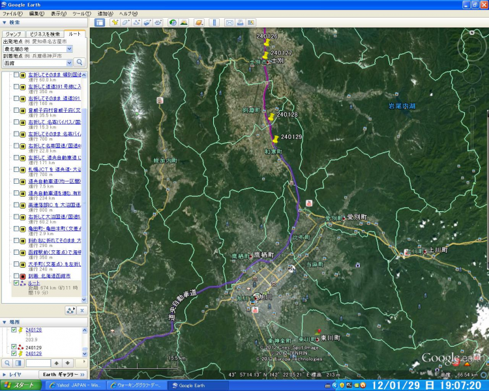Open the 到着地点 dropdown arrow
The image size is (489, 391).
69,63
